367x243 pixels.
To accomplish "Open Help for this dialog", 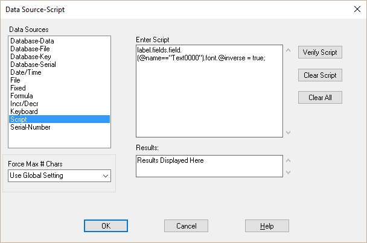I will [x=267, y=226].
